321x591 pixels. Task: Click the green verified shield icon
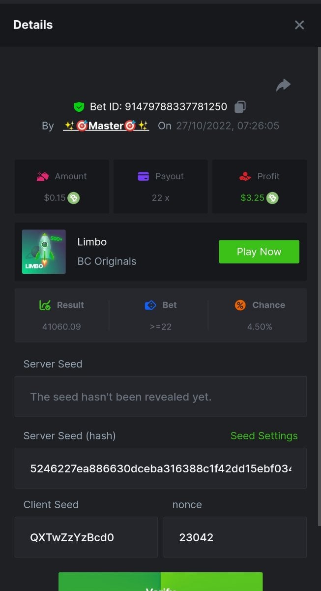point(79,107)
